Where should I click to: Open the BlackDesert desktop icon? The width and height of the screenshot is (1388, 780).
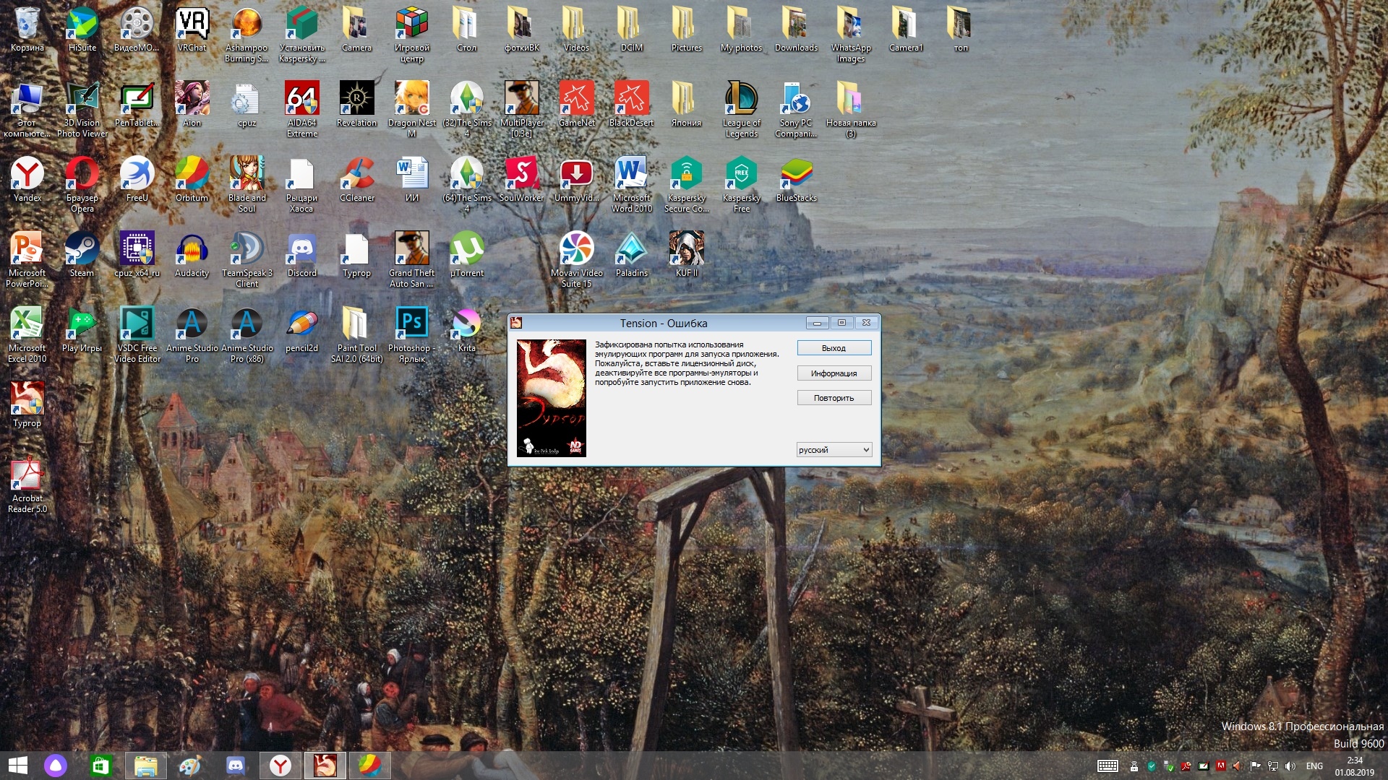pos(631,105)
